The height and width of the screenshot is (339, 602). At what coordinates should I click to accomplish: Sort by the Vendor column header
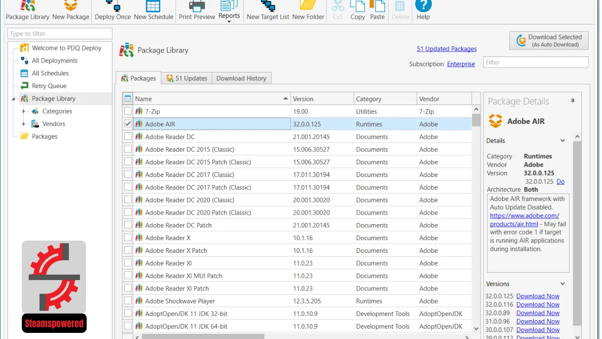pos(444,99)
